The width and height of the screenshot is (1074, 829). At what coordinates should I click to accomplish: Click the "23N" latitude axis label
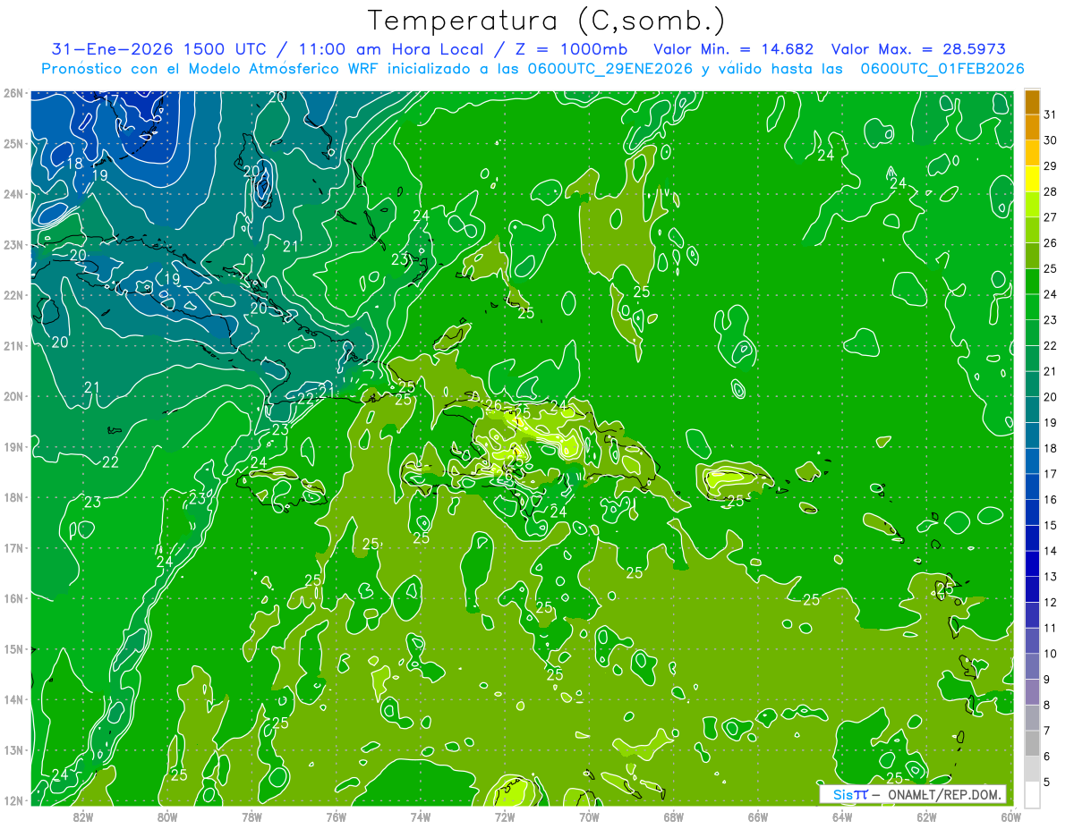[x=13, y=244]
